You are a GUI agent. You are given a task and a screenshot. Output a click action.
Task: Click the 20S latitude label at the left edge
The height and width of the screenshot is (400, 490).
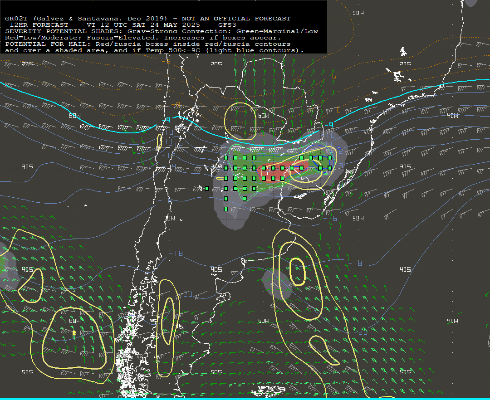(28, 64)
